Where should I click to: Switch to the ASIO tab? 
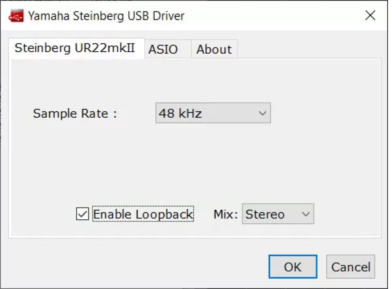coord(163,50)
